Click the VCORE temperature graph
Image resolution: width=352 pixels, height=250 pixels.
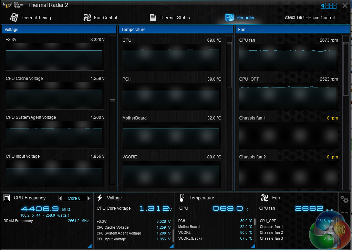[172, 174]
